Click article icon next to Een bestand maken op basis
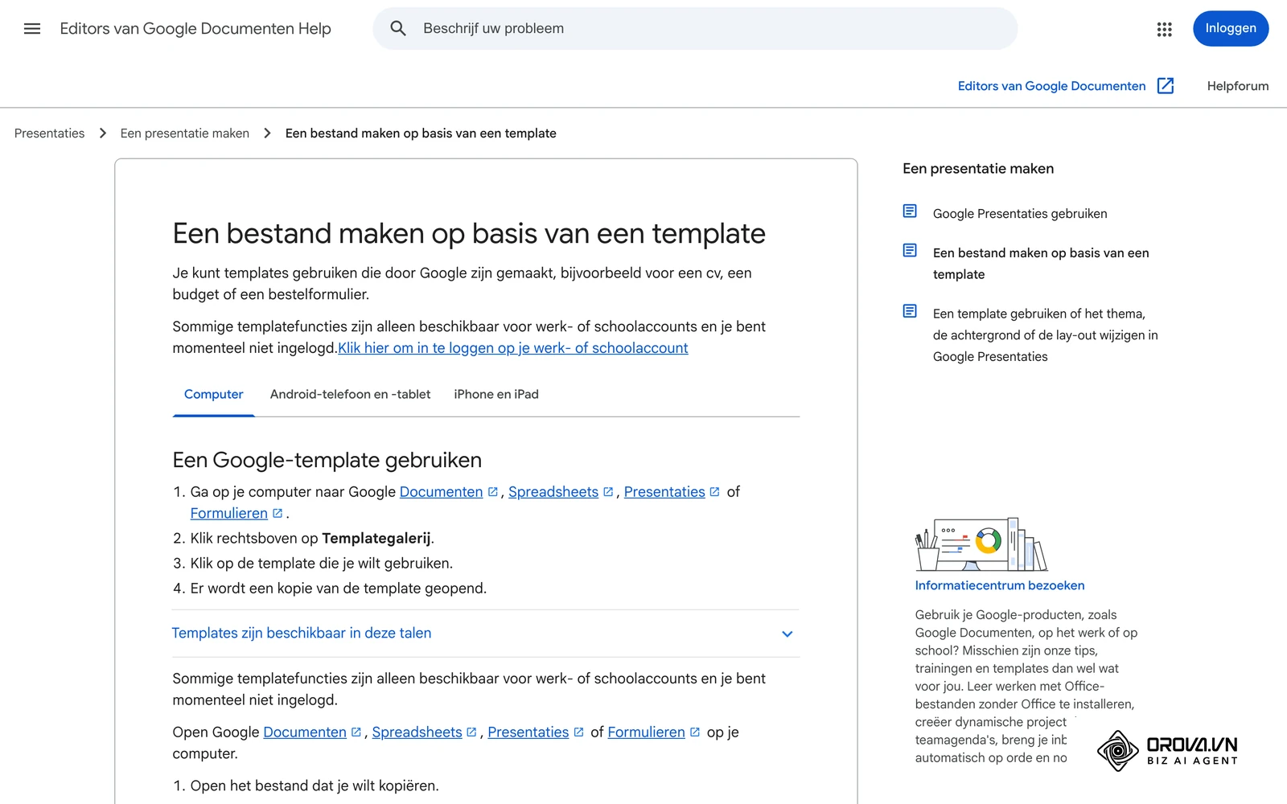This screenshot has width=1287, height=804. [910, 251]
